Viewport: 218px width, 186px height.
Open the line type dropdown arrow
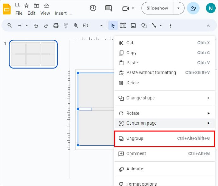pyautogui.click(x=160, y=26)
